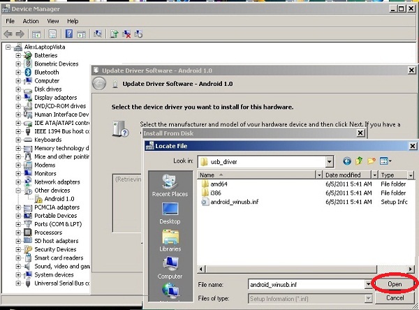Expand the Display adapters tree node
The image size is (419, 310).
point(18,98)
